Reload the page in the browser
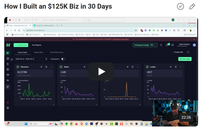The width and height of the screenshot is (202, 129). coord(15,30)
